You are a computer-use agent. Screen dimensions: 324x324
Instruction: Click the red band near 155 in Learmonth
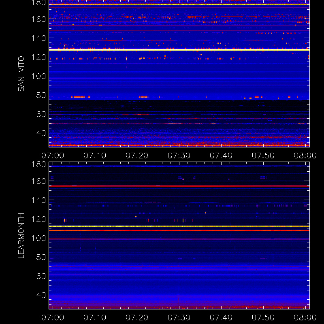(179, 186)
